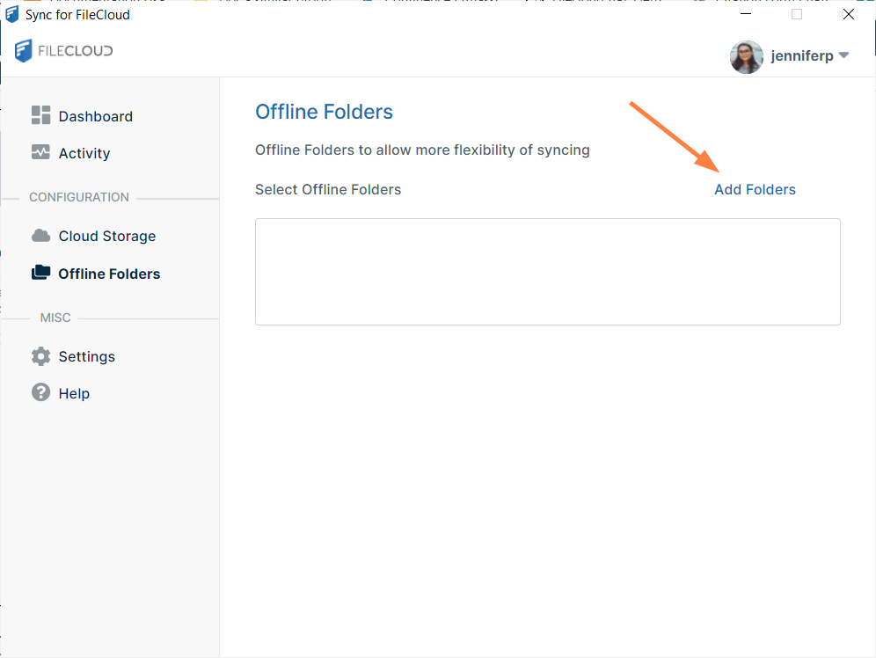Click the Select Offline Folders text
This screenshot has width=876, height=658.
click(x=327, y=189)
